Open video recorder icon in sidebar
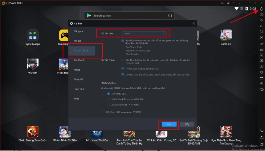This screenshot has width=265, height=151. [x=261, y=60]
